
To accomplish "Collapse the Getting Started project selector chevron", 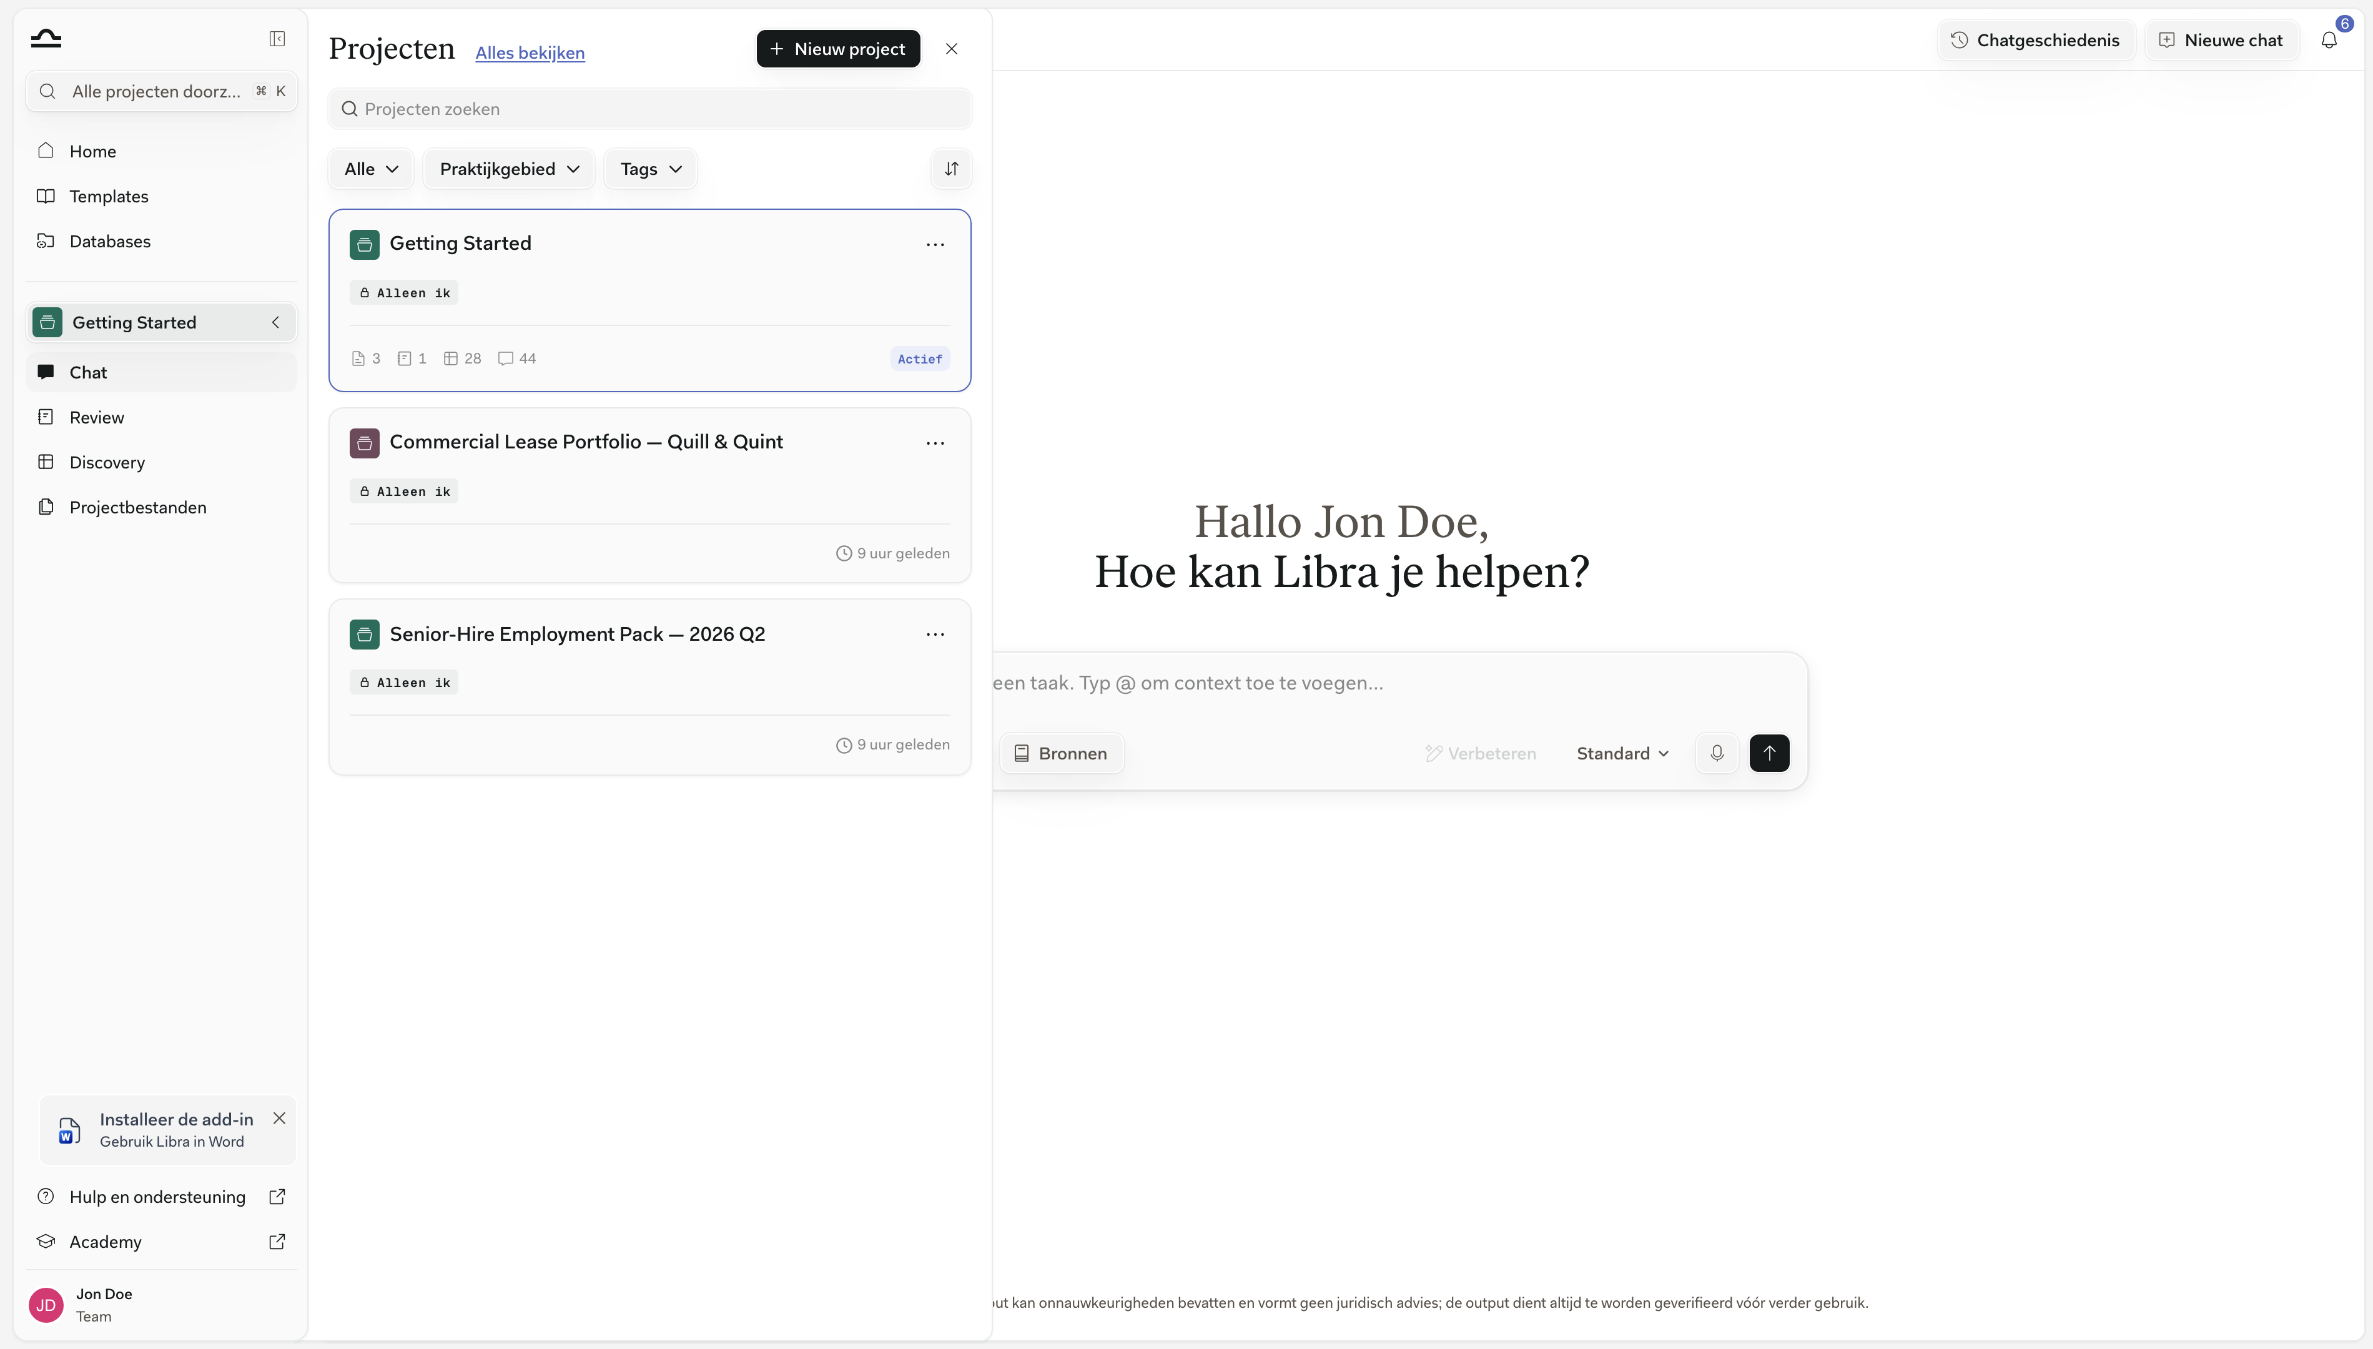I will (275, 322).
